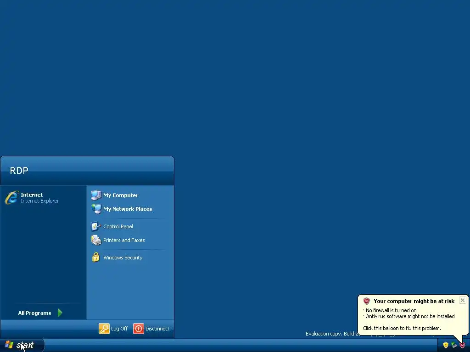The width and height of the screenshot is (470, 352).
Task: Click the Disconnect button
Action: (x=151, y=329)
